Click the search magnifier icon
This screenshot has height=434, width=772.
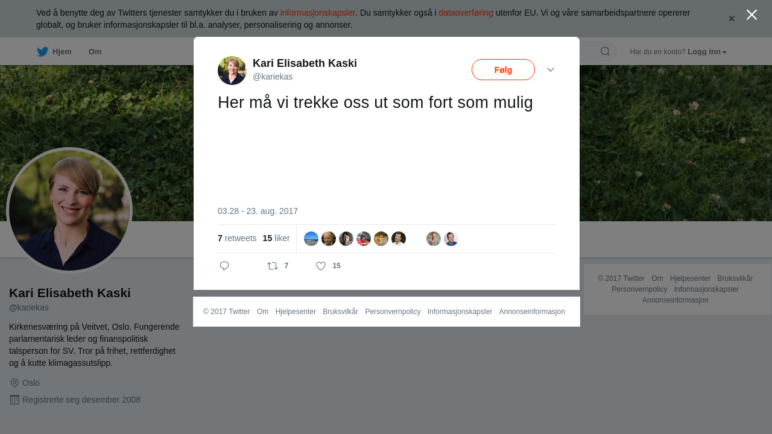click(x=605, y=51)
